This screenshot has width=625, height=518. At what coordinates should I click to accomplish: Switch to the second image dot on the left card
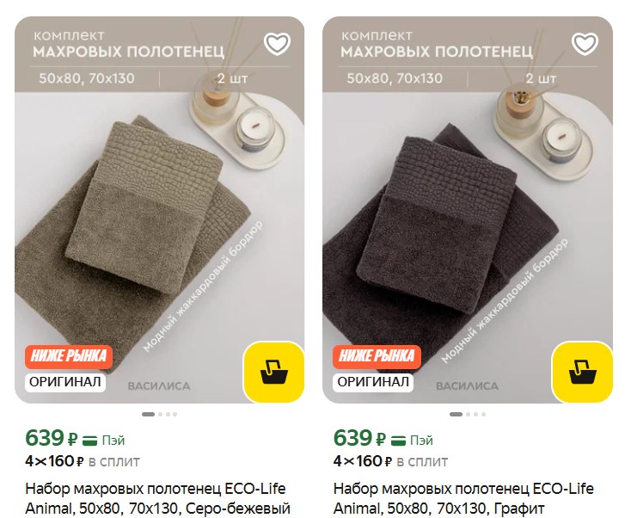(x=160, y=414)
